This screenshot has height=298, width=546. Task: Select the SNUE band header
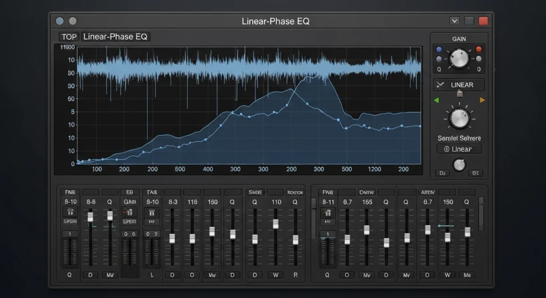[255, 192]
